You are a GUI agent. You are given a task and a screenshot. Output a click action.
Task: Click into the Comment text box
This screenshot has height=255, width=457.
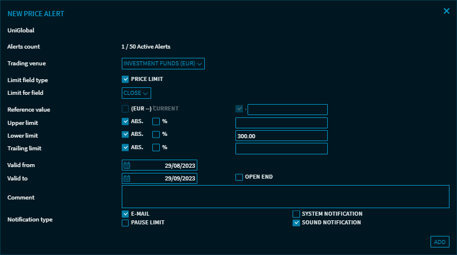coord(285,197)
